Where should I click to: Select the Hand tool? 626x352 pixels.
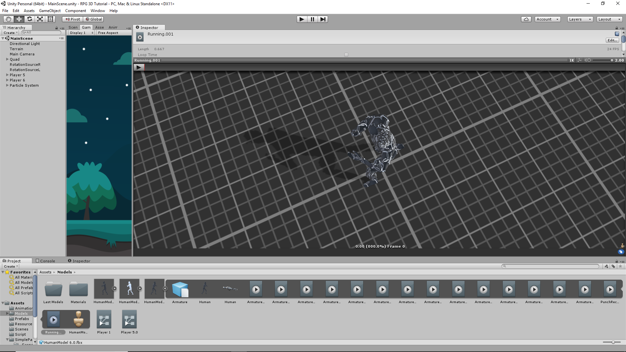pyautogui.click(x=8, y=19)
